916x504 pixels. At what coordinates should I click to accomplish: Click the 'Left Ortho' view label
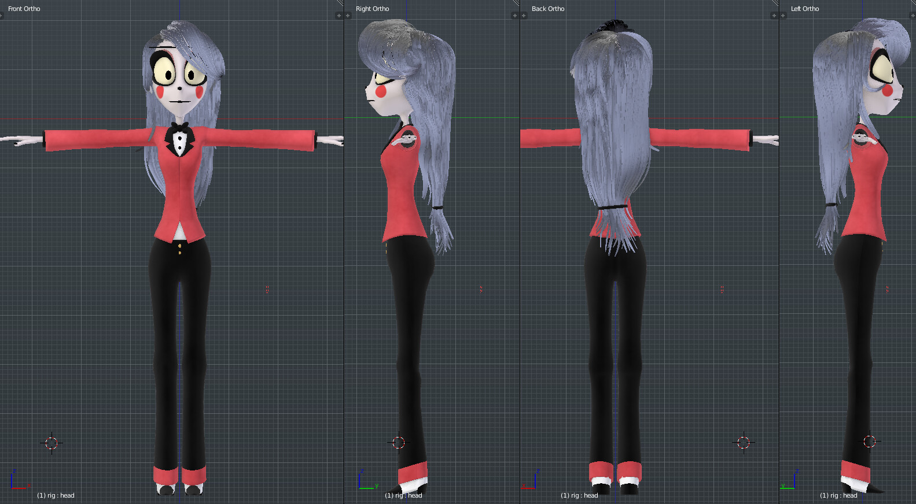pyautogui.click(x=805, y=9)
